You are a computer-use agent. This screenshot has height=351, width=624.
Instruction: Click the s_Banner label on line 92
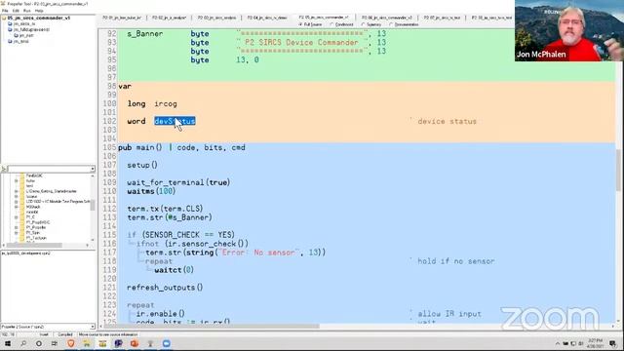tap(145, 34)
